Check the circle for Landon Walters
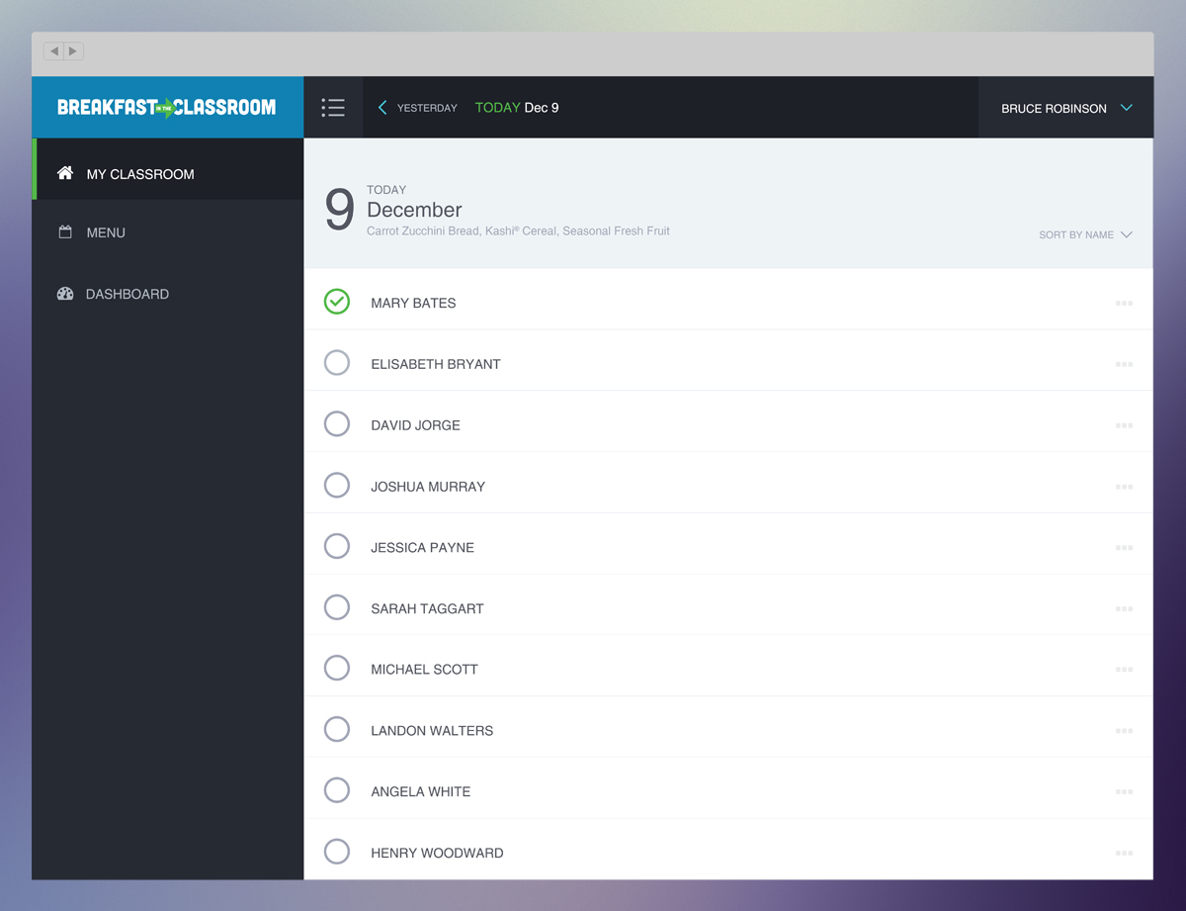The image size is (1186, 911). (x=337, y=730)
